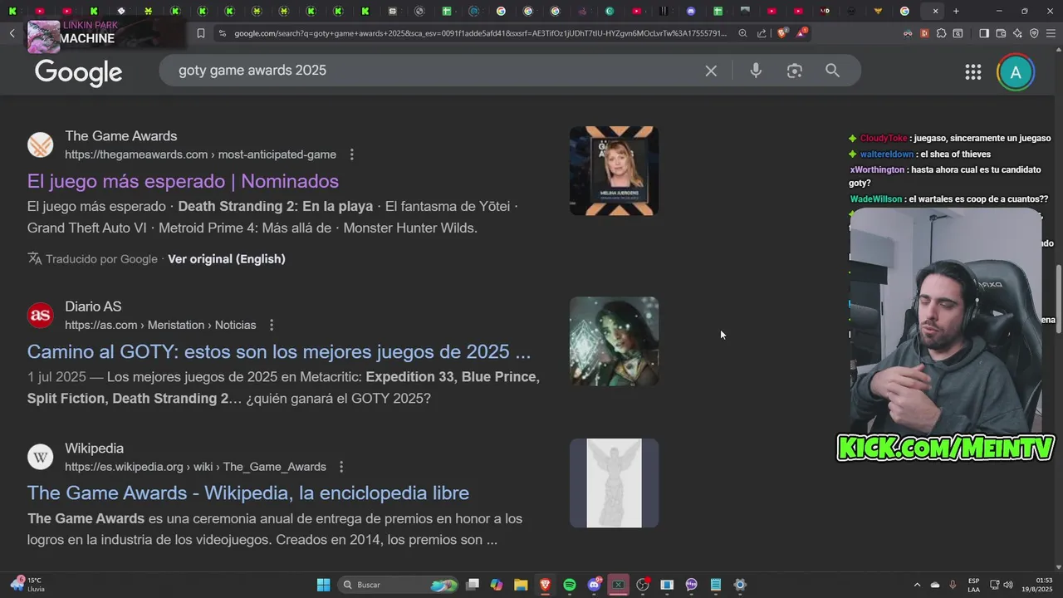Image resolution: width=1063 pixels, height=598 pixels.
Task: Open the Google account avatar
Action: tap(1015, 72)
